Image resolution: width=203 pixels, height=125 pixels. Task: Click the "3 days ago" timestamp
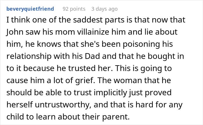[x=104, y=9]
